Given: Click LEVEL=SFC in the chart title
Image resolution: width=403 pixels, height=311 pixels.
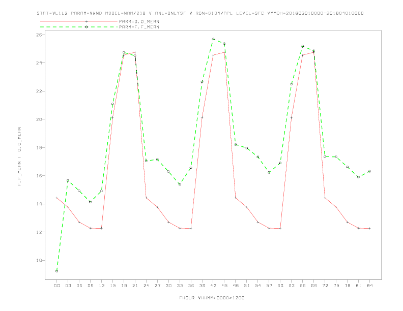Looking at the screenshot, I should coord(250,13).
